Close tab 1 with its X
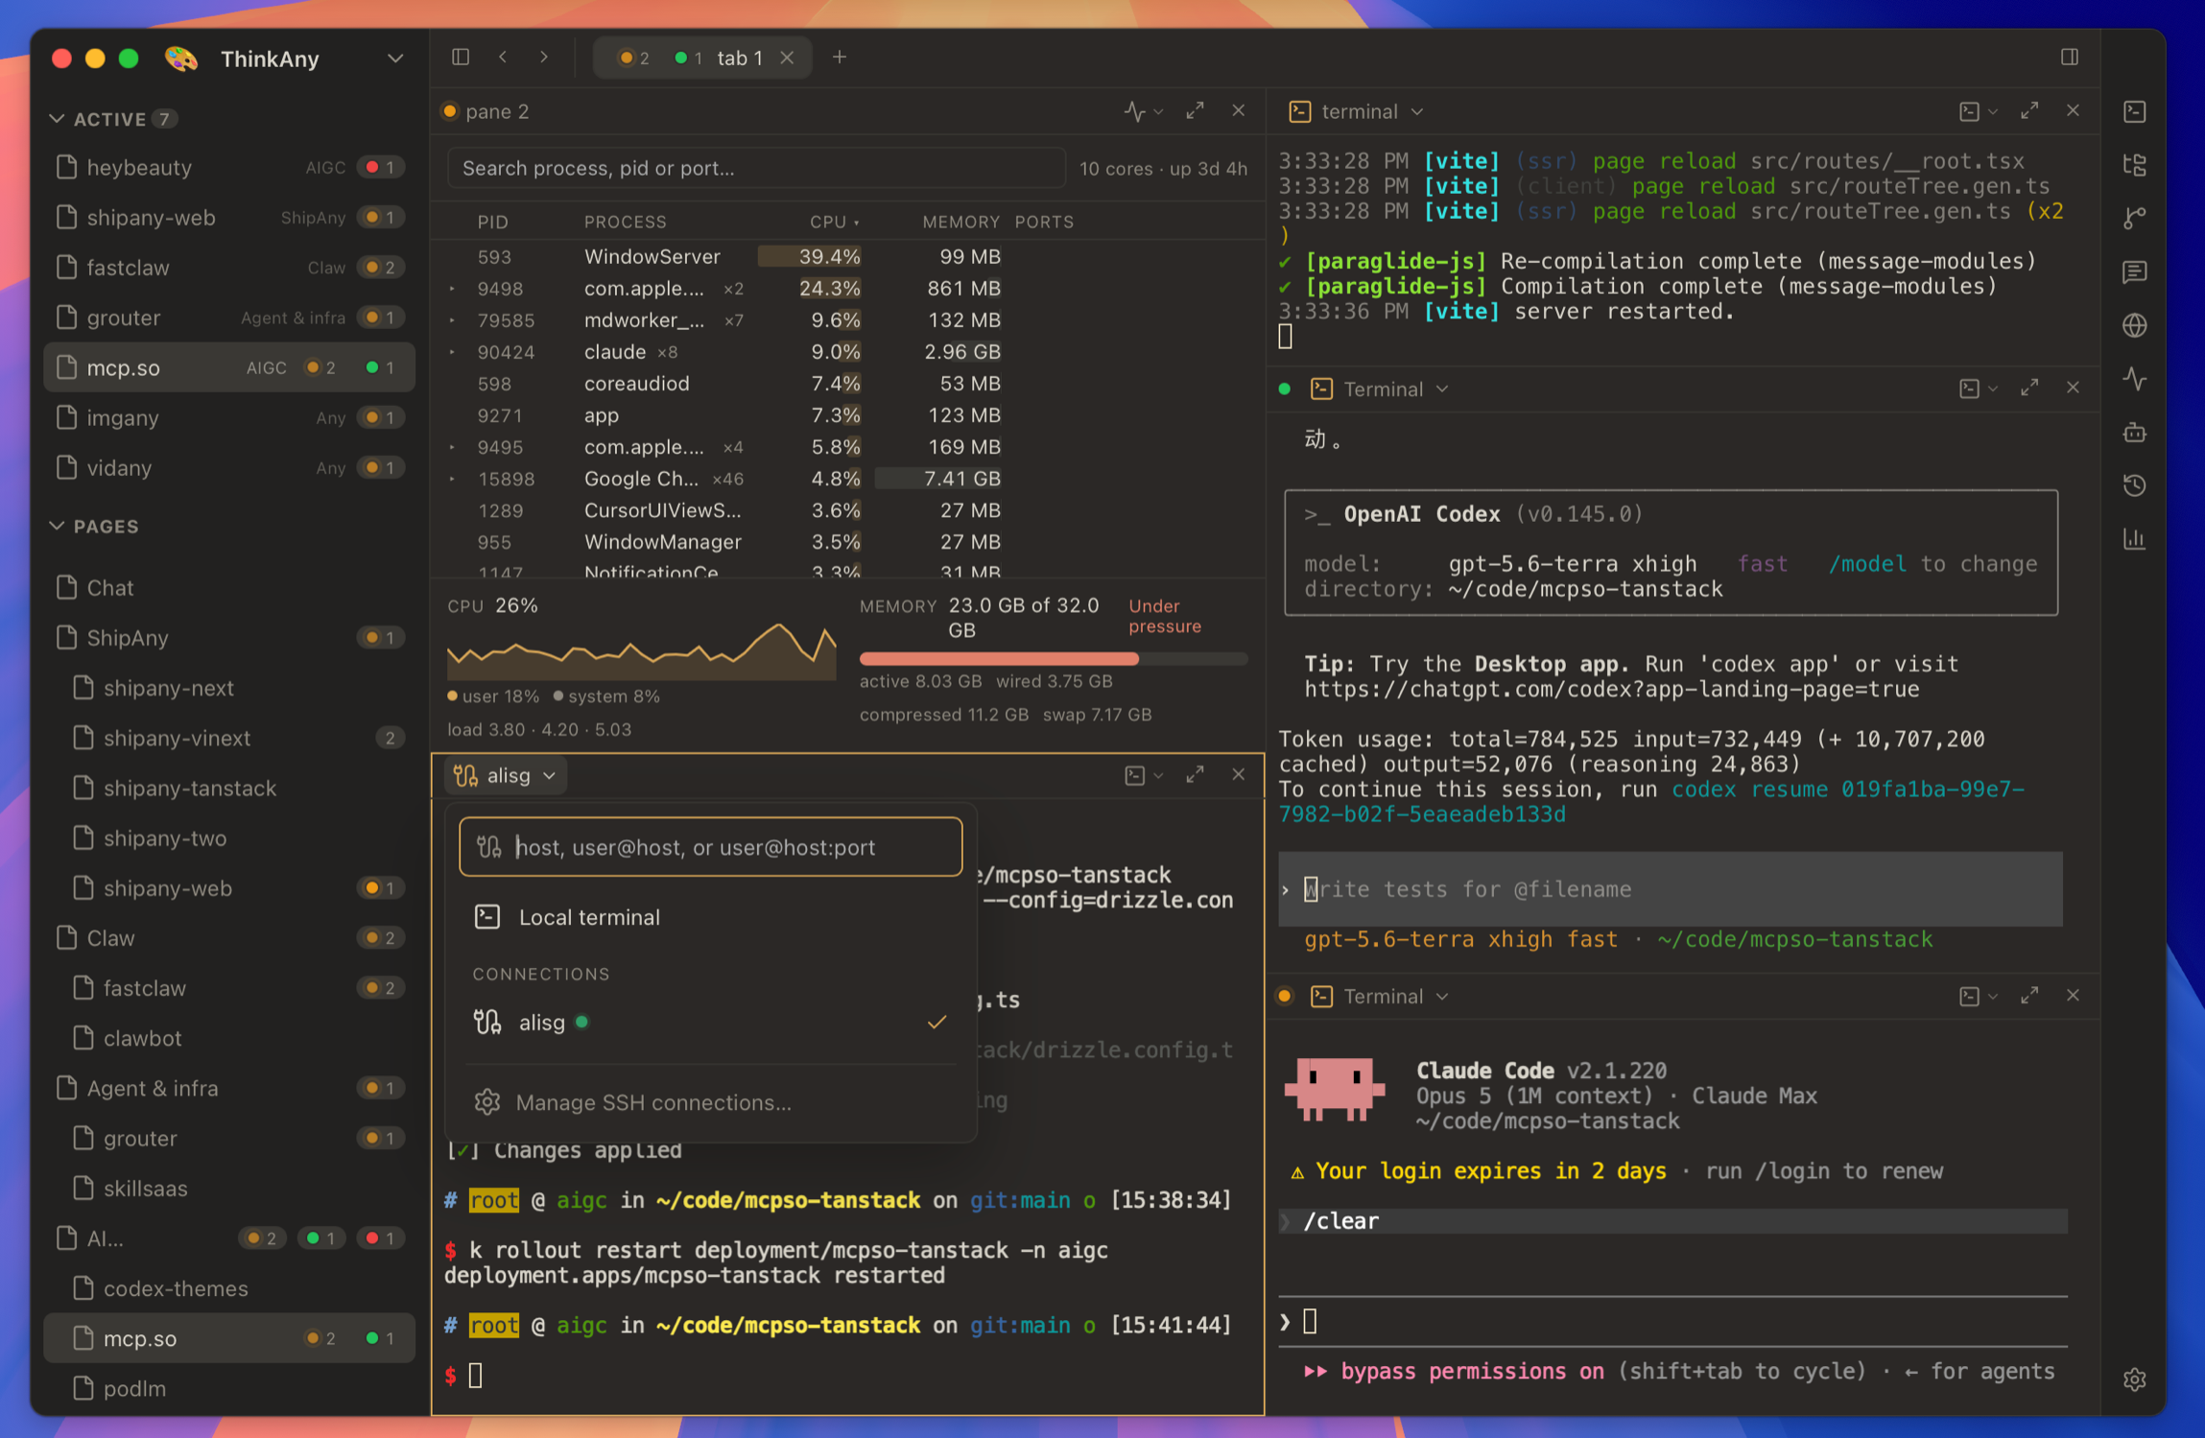The image size is (2205, 1438). pyautogui.click(x=787, y=58)
